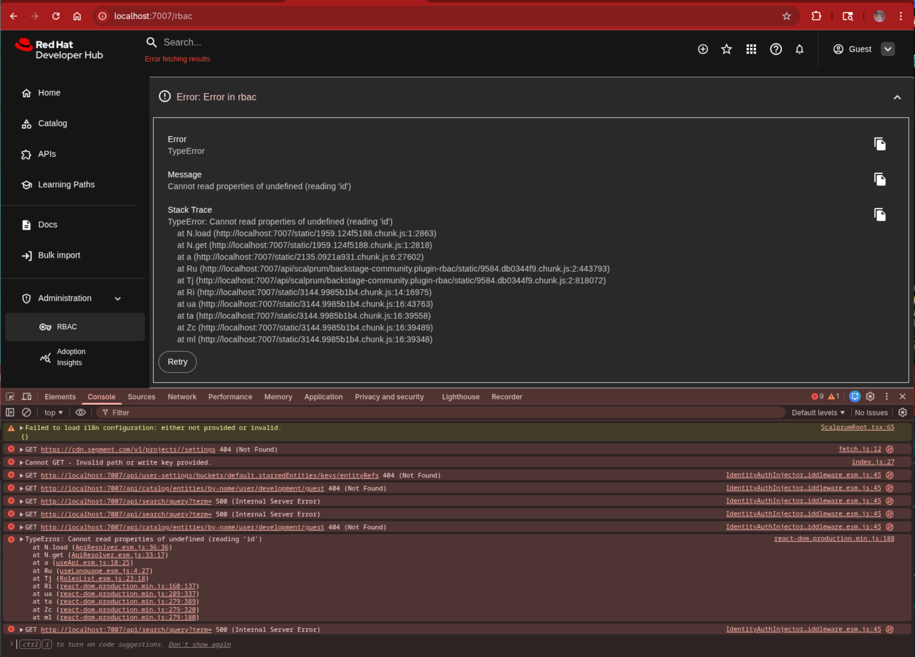915x657 pixels.
Task: Open the help question mark icon
Action: [775, 49]
